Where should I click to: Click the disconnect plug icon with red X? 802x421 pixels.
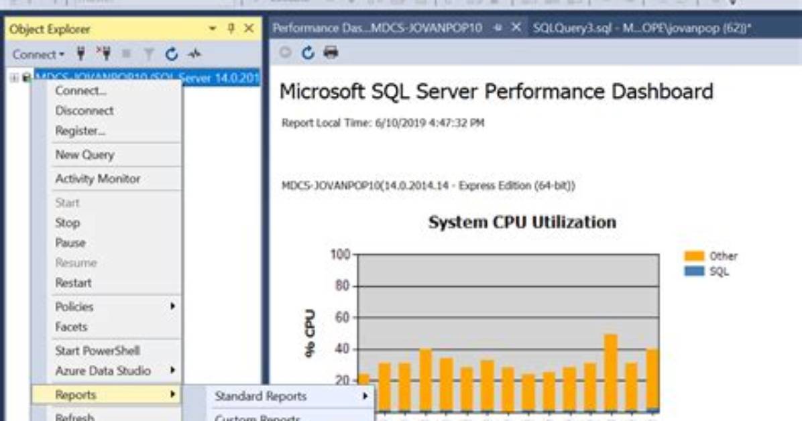pyautogui.click(x=104, y=53)
